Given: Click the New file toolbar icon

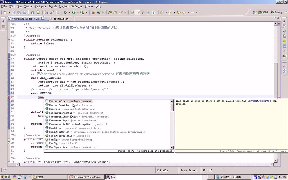Looking at the screenshot, I should click(x=5, y=12).
